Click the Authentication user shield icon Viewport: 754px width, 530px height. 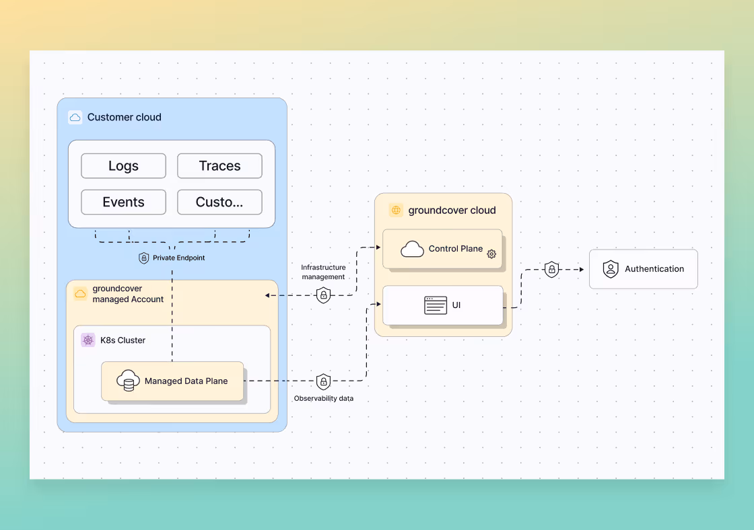tap(611, 269)
